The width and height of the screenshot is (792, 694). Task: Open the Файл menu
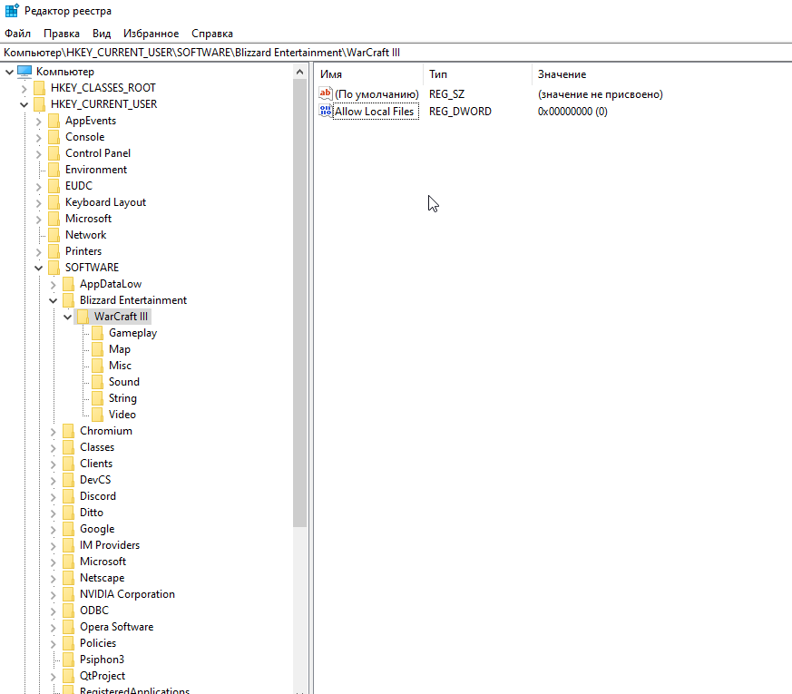(x=17, y=34)
